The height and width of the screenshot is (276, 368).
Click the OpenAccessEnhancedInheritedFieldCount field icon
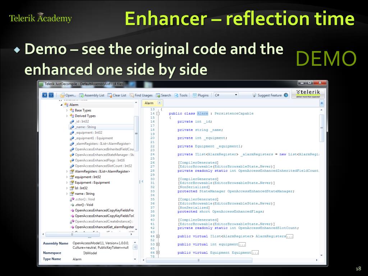pyautogui.click(x=72, y=149)
